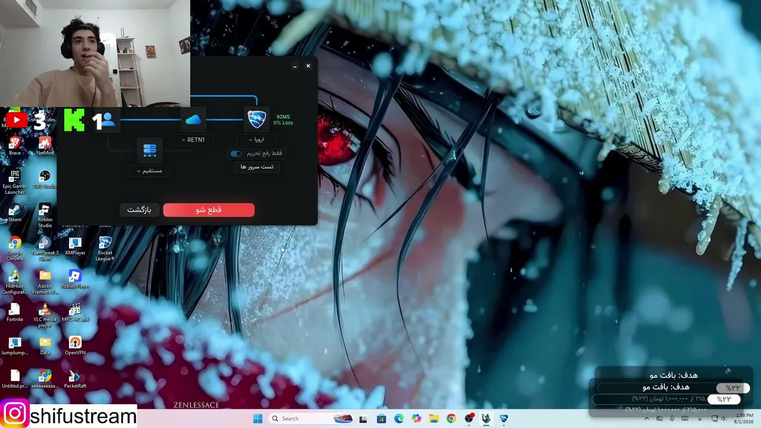The height and width of the screenshot is (428, 761).
Task: Open Copilot from the taskbar
Action: pyautogui.click(x=416, y=418)
